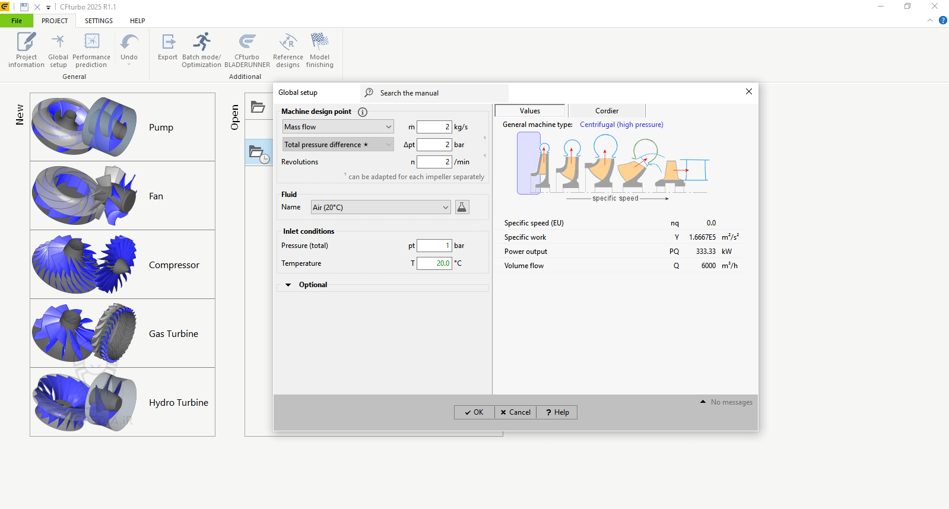Collapse the ribbon with the chevron
This screenshot has width=949, height=509.
[930, 20]
